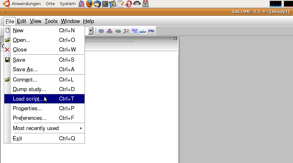Image resolution: width=293 pixels, height=163 pixels.
Task: Click the Ubuntu logo in panel
Action: (6, 4)
